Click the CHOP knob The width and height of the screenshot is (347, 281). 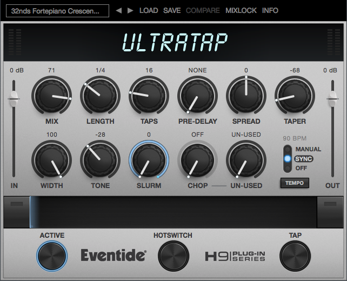(x=197, y=160)
